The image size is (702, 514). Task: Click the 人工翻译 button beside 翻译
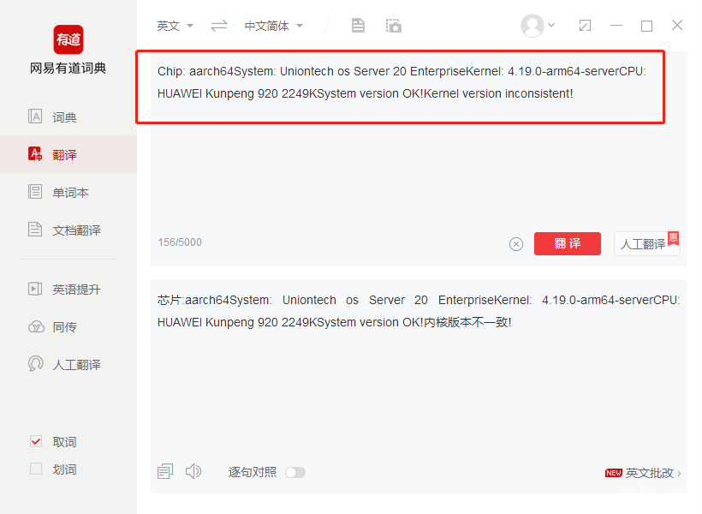pyautogui.click(x=647, y=243)
